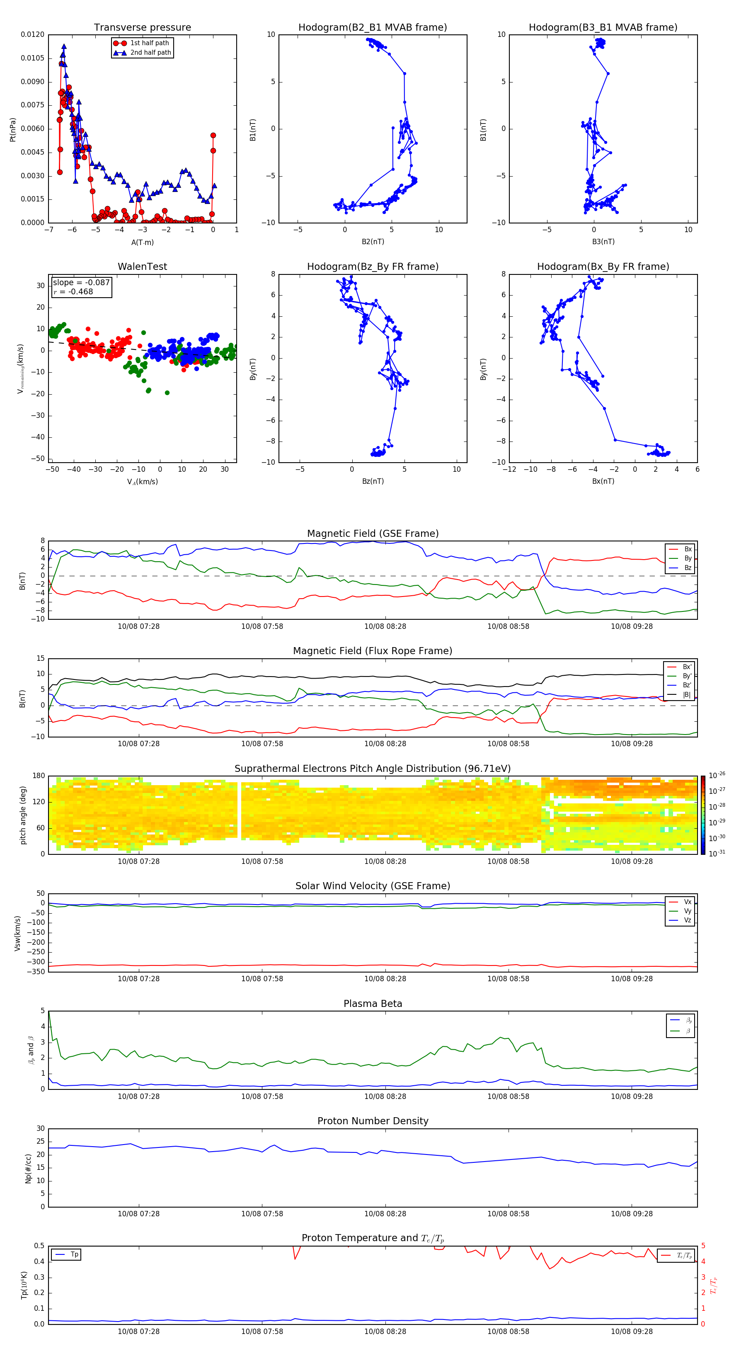746x1368 pixels.
Task: Select the "Bx'" entry in flux rope legend
Action: click(680, 667)
